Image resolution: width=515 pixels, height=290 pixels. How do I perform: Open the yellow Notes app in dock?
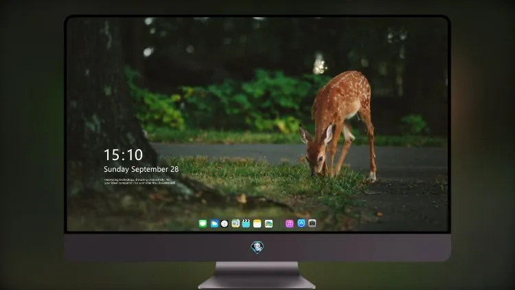(x=257, y=223)
